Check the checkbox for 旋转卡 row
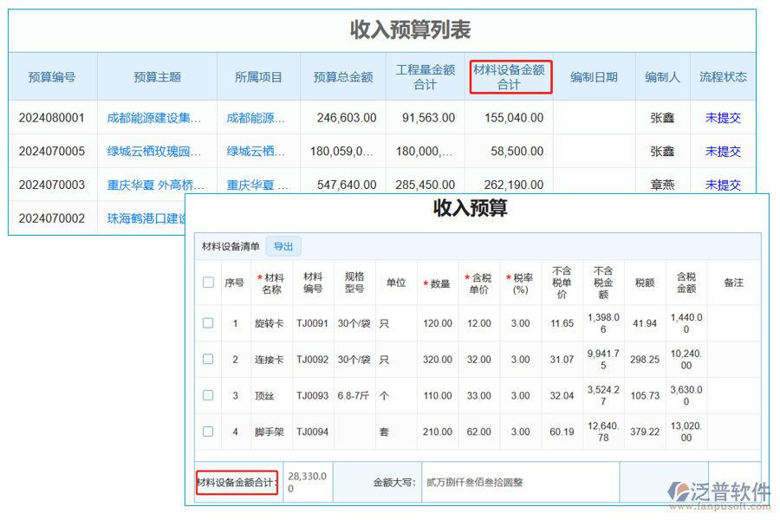Image resolution: width=780 pixels, height=520 pixels. (x=208, y=323)
